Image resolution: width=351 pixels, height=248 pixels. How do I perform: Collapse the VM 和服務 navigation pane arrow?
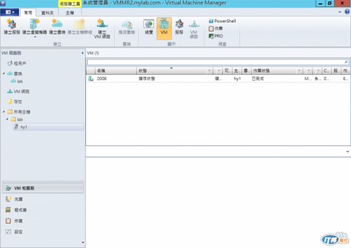82,53
